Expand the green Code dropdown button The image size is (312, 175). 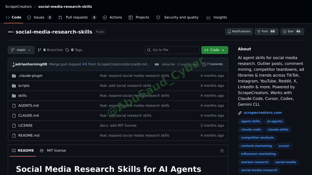(214, 50)
